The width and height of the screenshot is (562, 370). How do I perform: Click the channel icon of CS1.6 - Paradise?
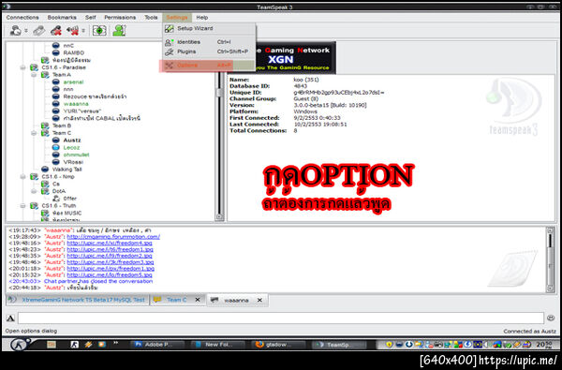click(34, 67)
